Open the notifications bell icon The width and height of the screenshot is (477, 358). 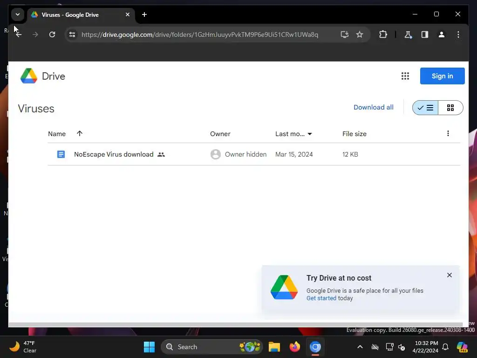[x=445, y=347]
